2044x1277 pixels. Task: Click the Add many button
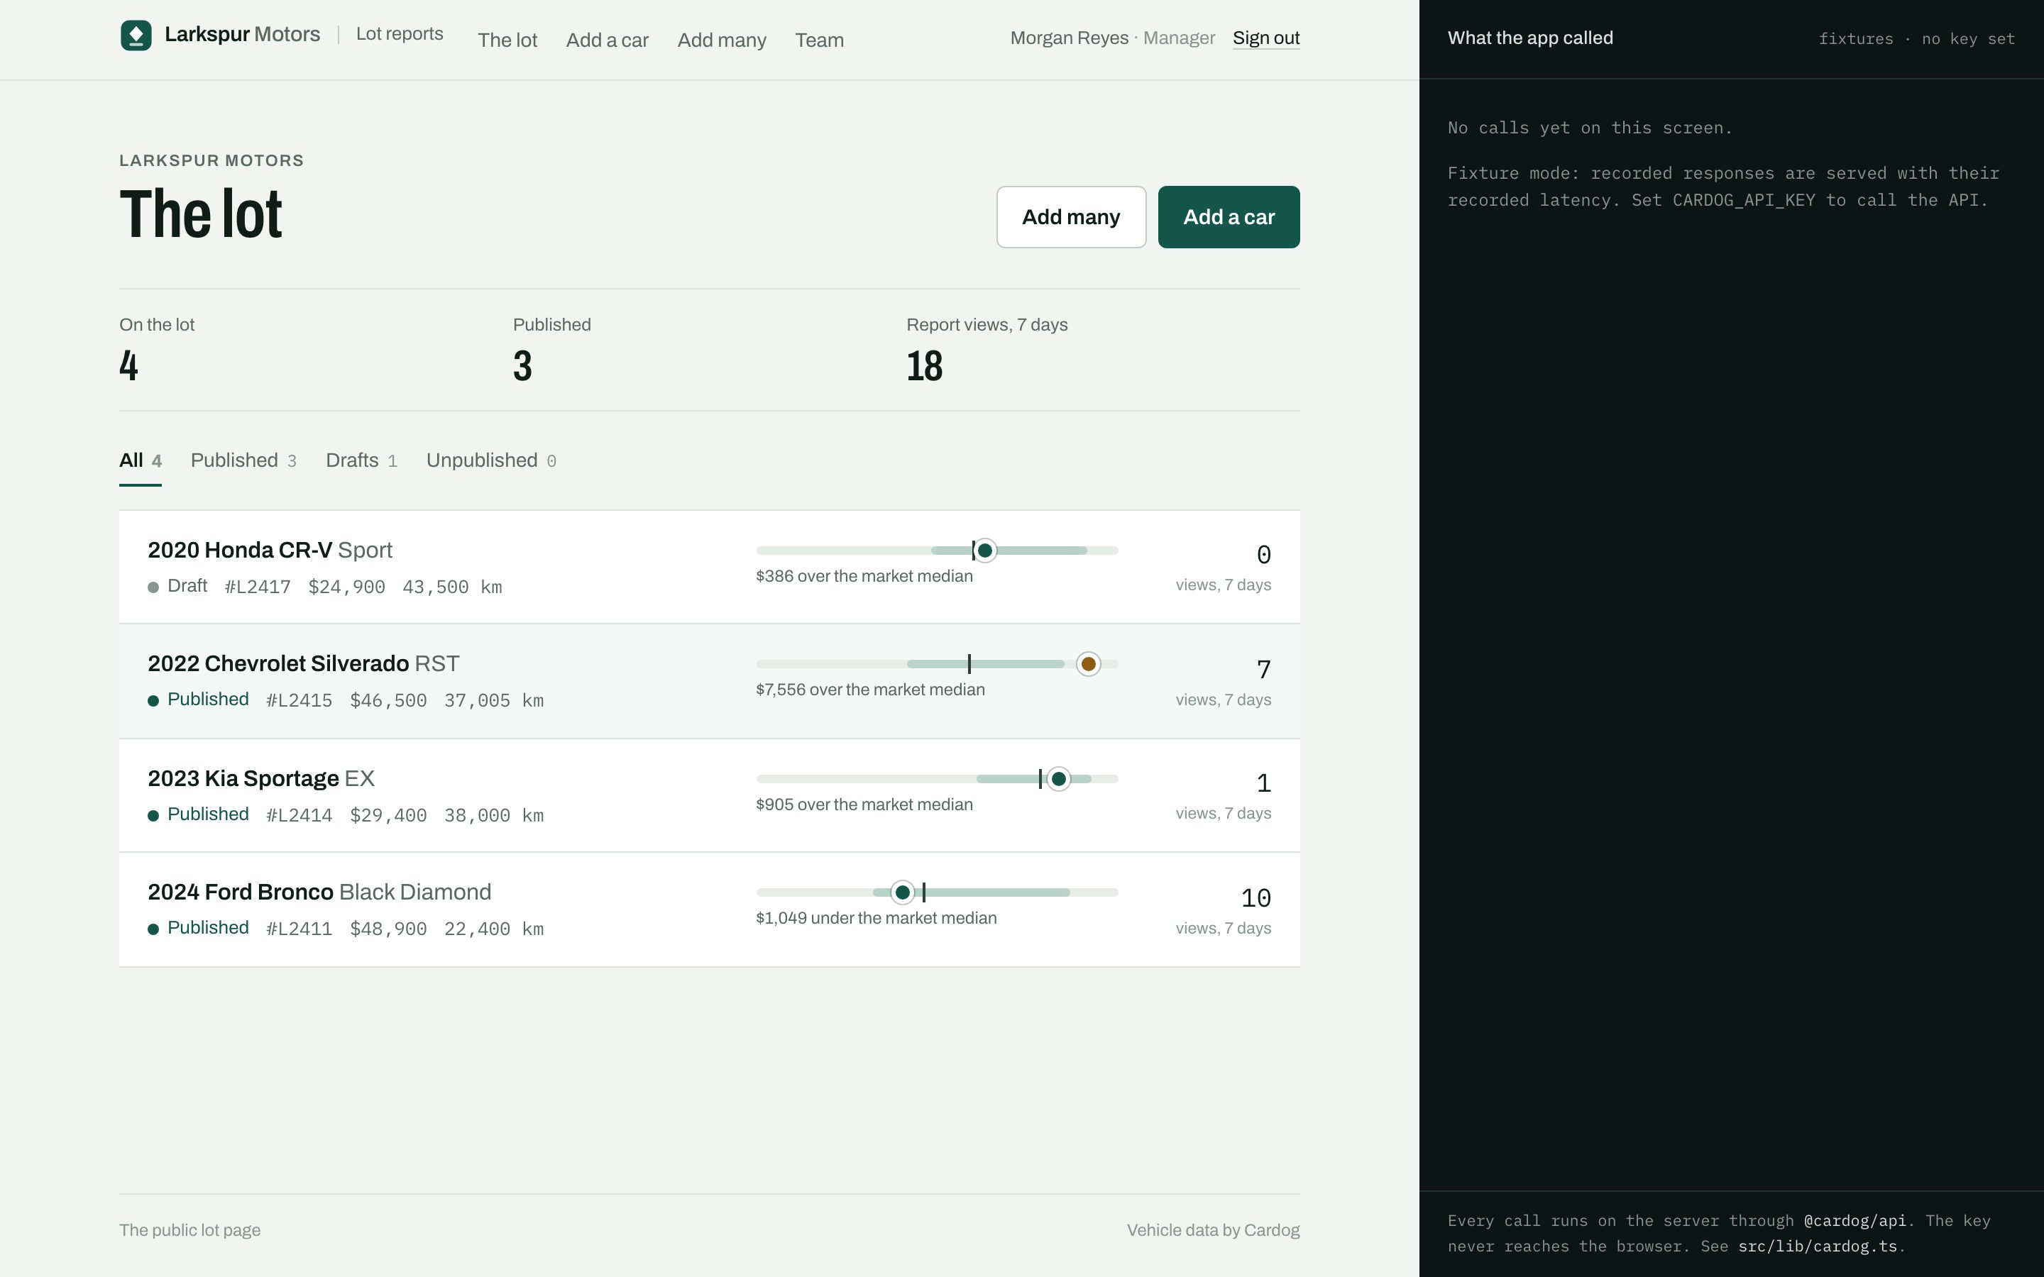1071,217
